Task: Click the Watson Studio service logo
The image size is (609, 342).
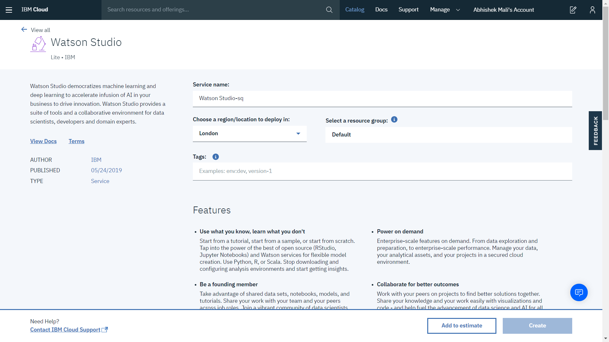Action: tap(38, 44)
